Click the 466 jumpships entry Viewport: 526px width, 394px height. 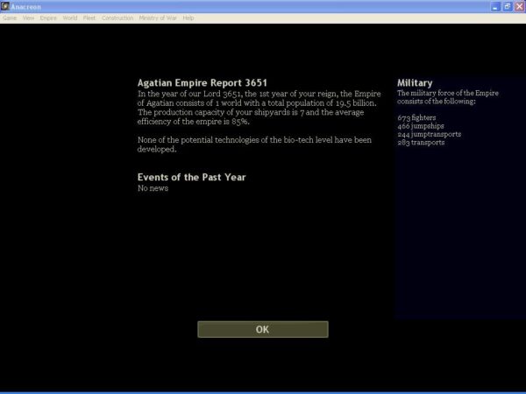419,125
